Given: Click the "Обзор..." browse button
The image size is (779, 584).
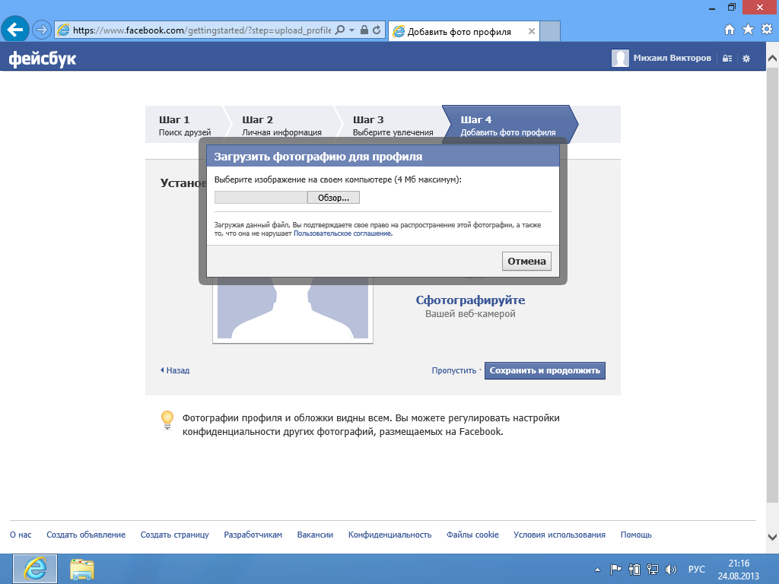Looking at the screenshot, I should [333, 198].
